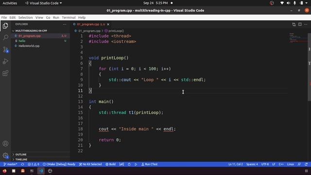Image resolution: width=311 pixels, height=175 pixels.
Task: Click the CMake launch play icon
Action: tap(136, 164)
